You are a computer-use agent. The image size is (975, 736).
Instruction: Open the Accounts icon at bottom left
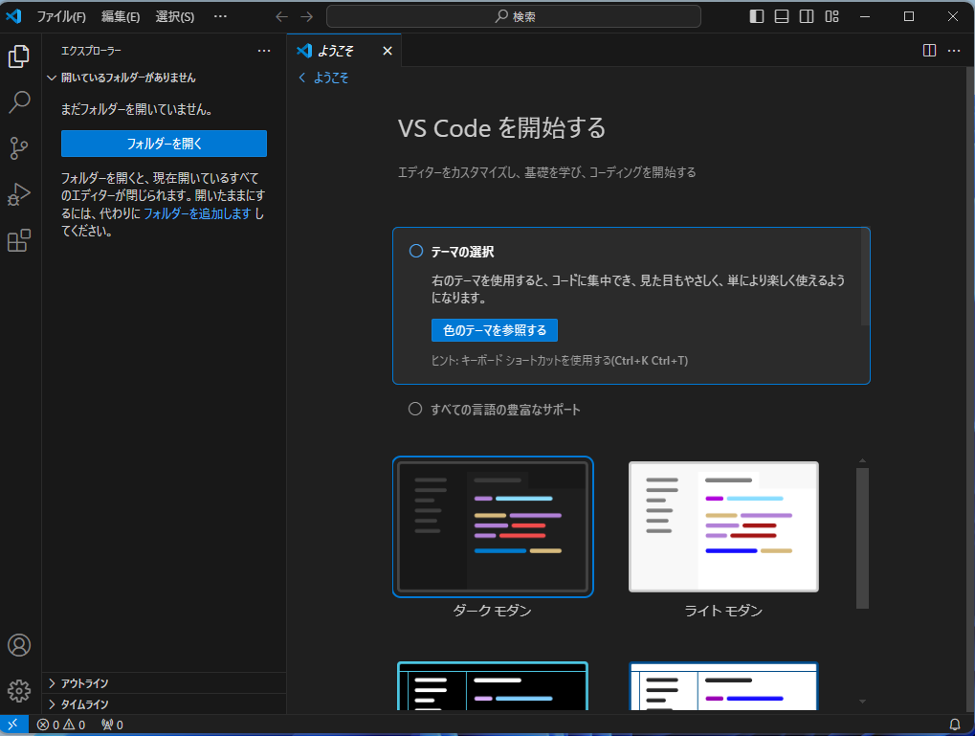[19, 645]
